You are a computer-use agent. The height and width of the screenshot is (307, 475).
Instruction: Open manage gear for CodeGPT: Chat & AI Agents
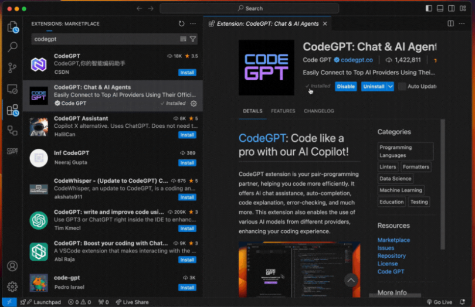tap(194, 104)
